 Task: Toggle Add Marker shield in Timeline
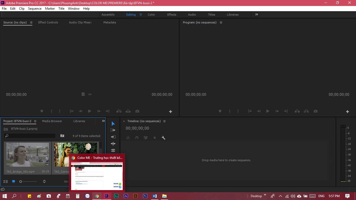click(x=155, y=138)
